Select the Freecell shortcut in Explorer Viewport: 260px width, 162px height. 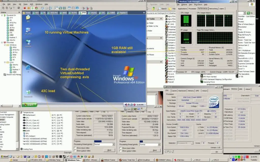pos(169,82)
